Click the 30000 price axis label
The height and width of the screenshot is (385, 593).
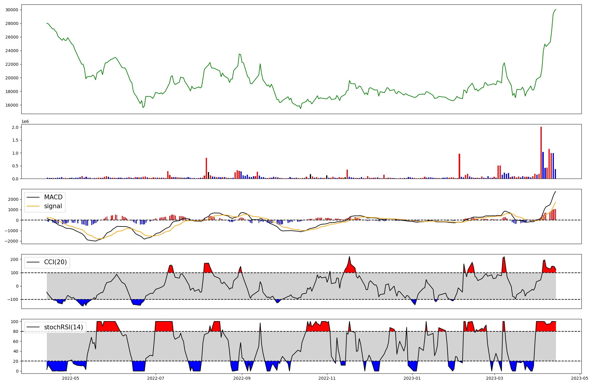pos(12,10)
